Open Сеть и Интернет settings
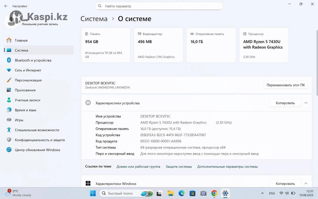The width and height of the screenshot is (318, 199). (39, 70)
